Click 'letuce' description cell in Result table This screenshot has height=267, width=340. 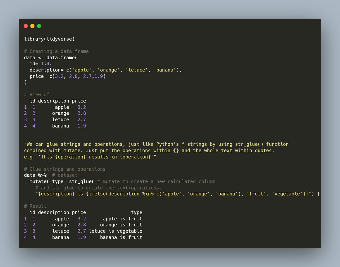(x=61, y=231)
